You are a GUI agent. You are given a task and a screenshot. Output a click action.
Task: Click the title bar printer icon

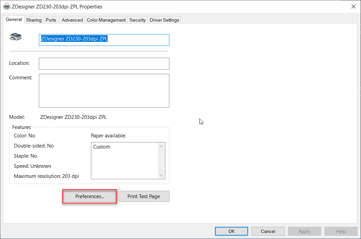pyautogui.click(x=7, y=6)
